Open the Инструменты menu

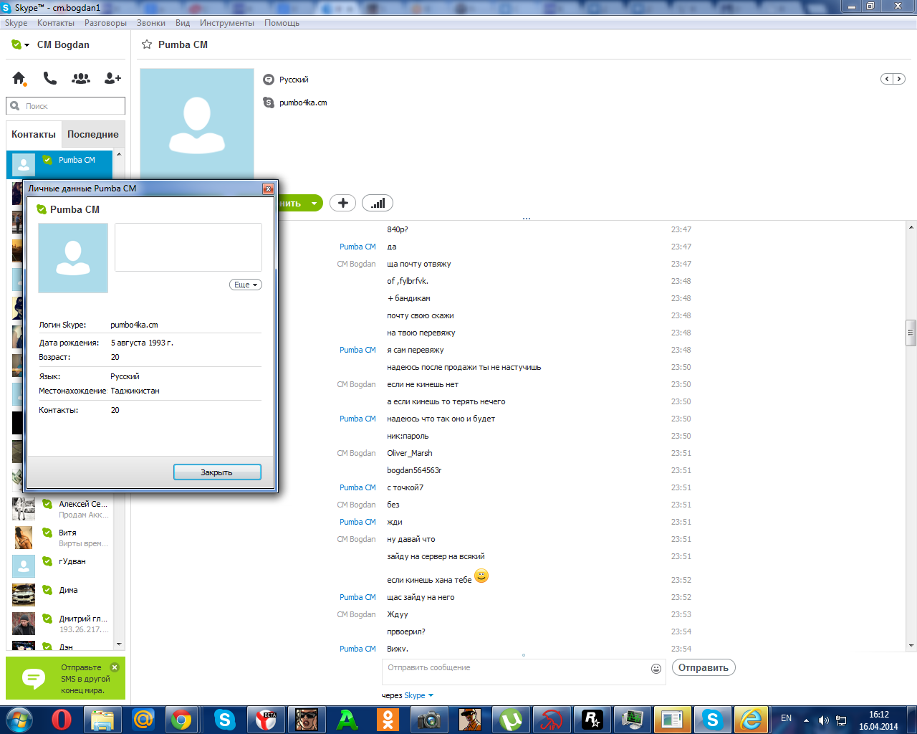(x=227, y=23)
